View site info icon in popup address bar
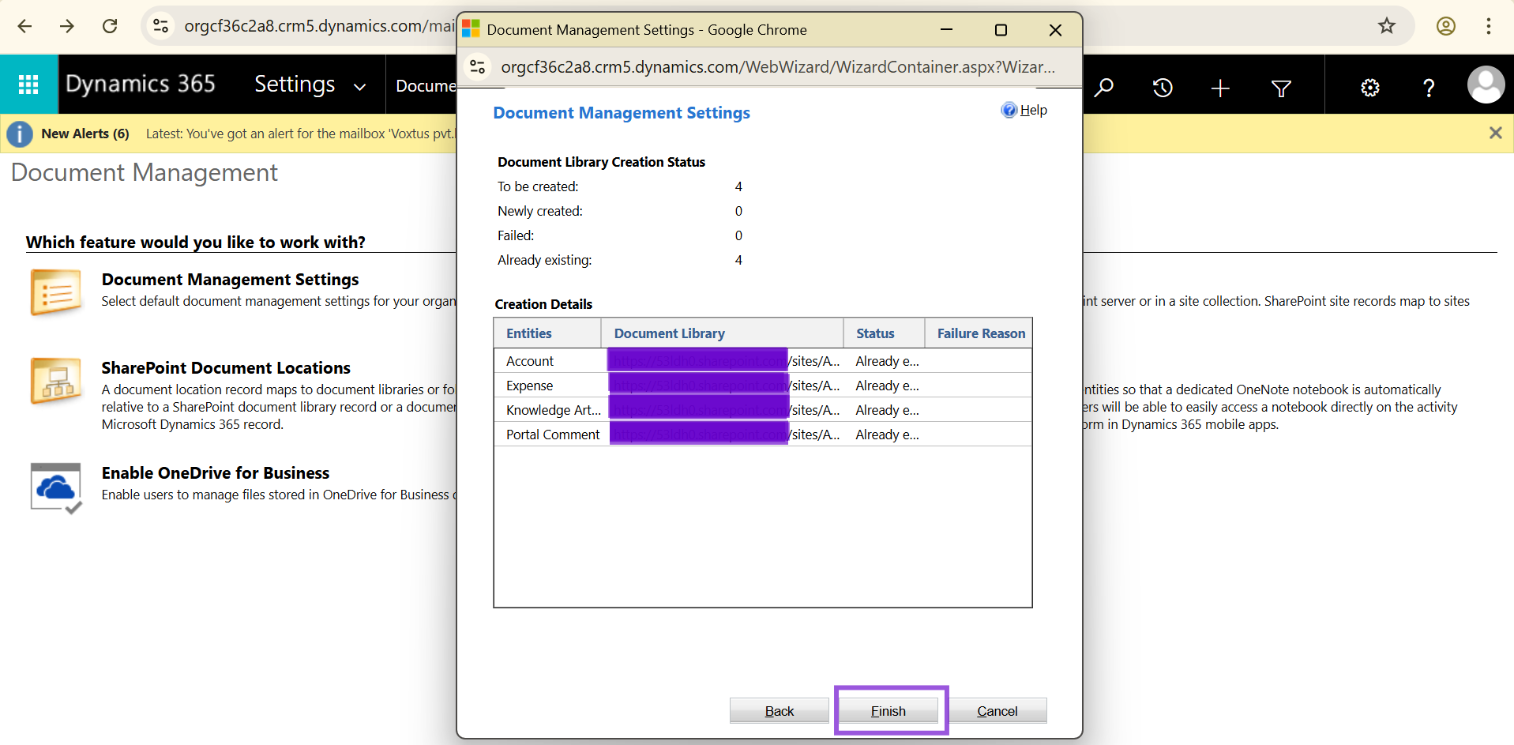The width and height of the screenshot is (1514, 745). [x=478, y=67]
